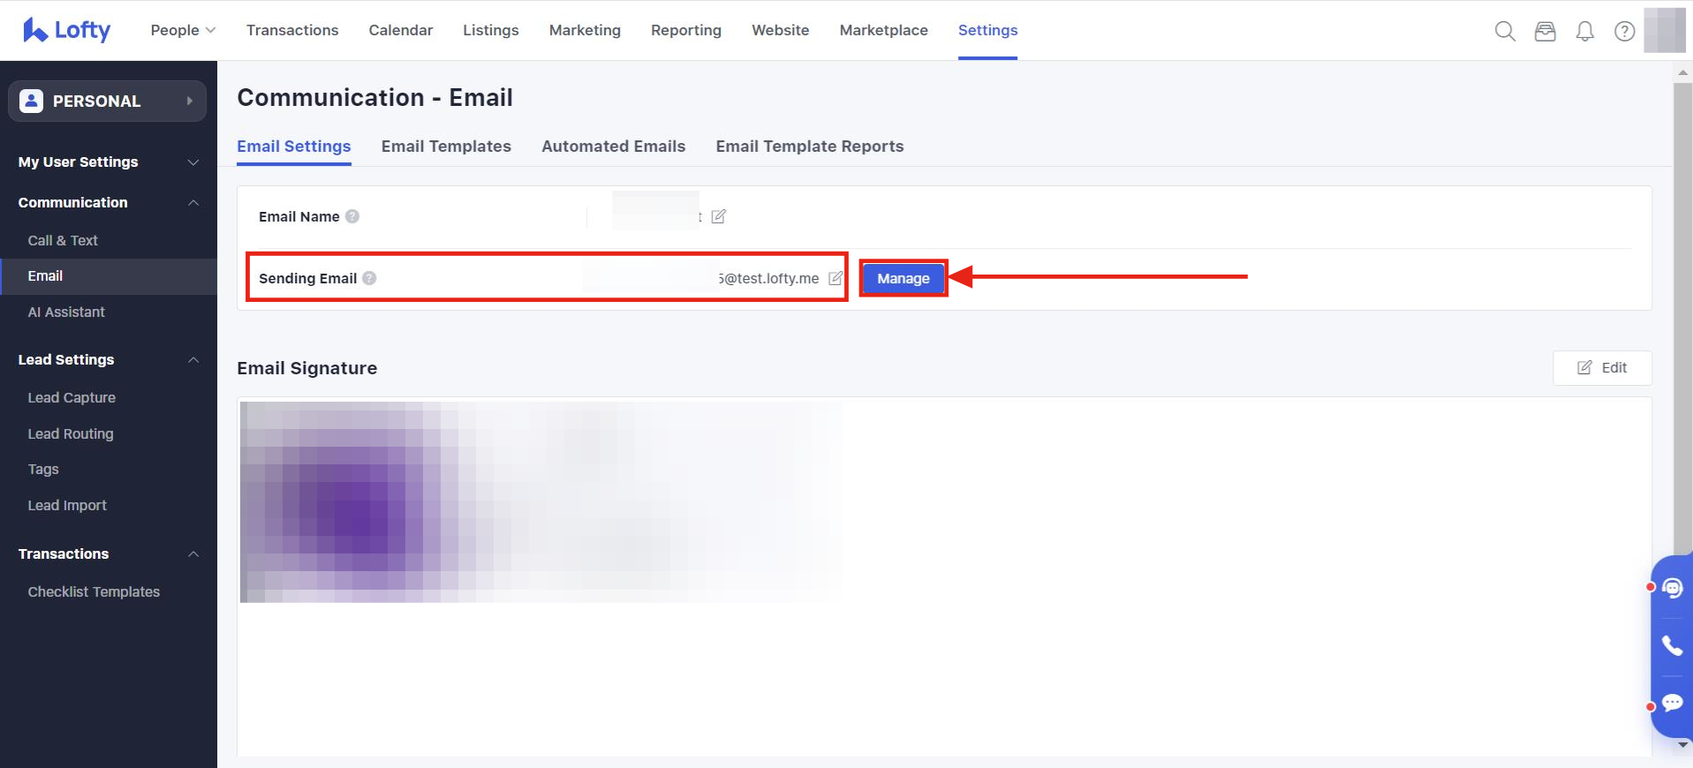Click the vertical scrollbar down arrow
The width and height of the screenshot is (1693, 768).
click(x=1682, y=744)
